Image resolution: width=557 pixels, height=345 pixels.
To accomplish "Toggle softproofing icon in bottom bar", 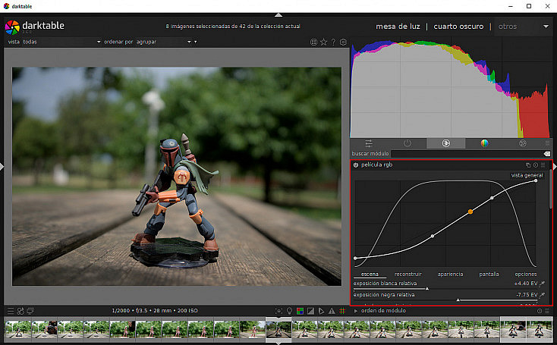I will pos(321,311).
